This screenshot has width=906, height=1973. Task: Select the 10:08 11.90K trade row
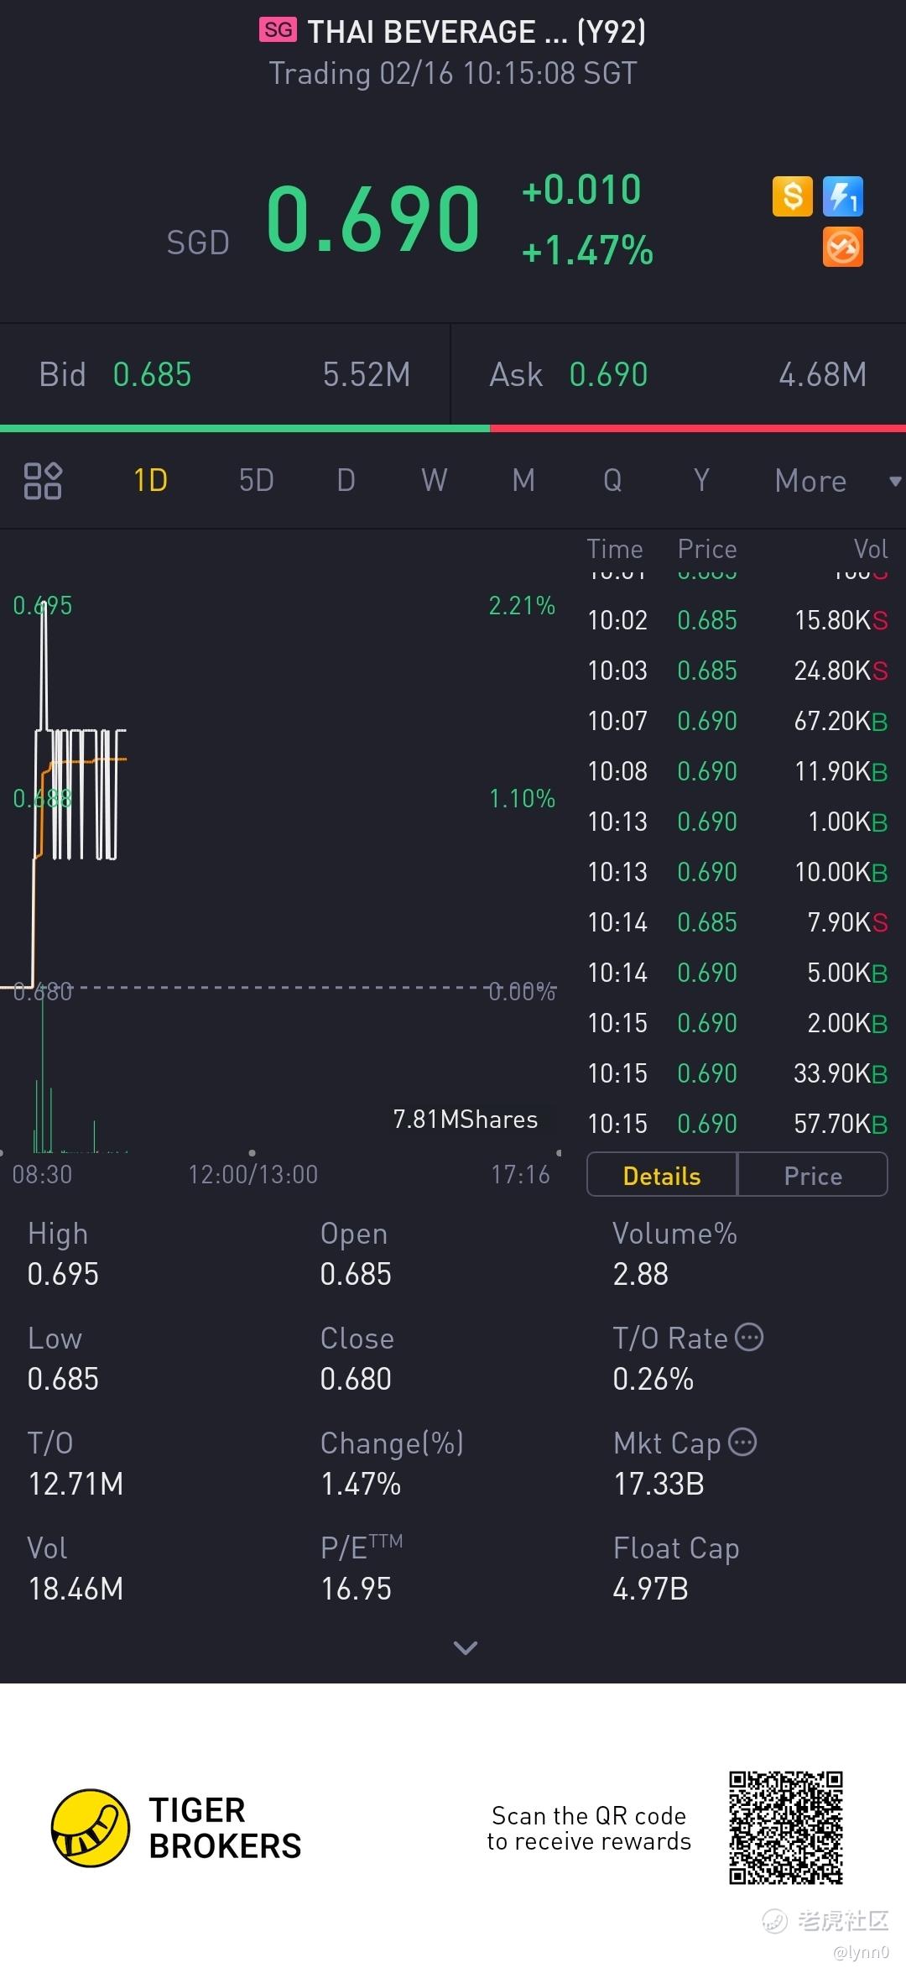tap(737, 771)
